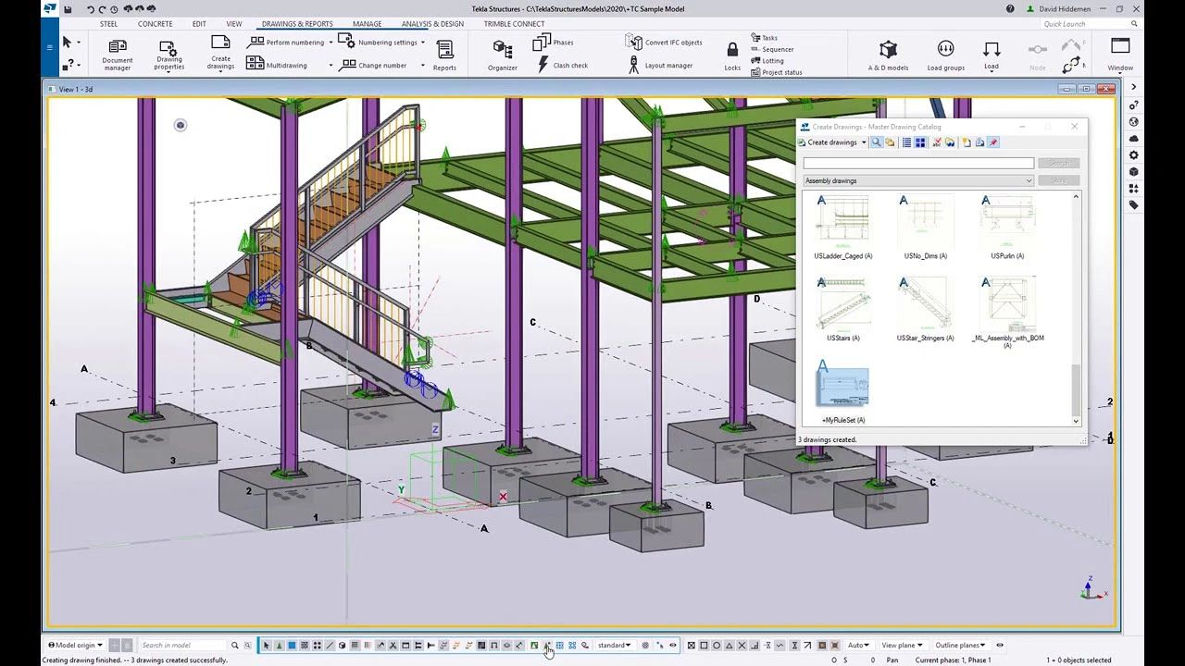Open Drawing properties from the ribbon

[168, 55]
